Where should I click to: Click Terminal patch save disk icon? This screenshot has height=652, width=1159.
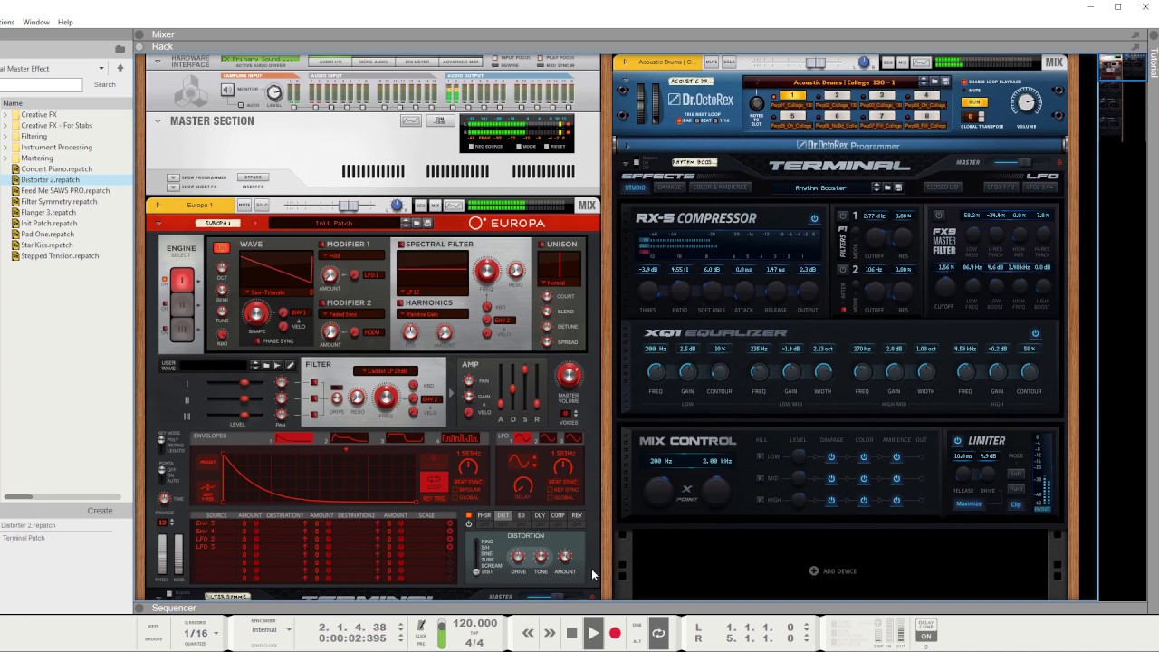(898, 187)
